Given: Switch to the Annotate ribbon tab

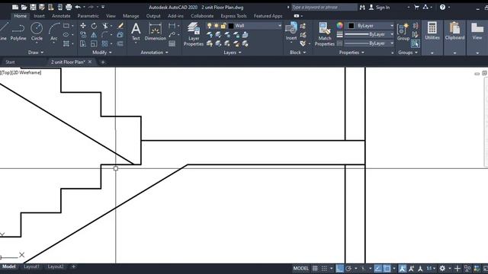Looking at the screenshot, I should coord(61,16).
